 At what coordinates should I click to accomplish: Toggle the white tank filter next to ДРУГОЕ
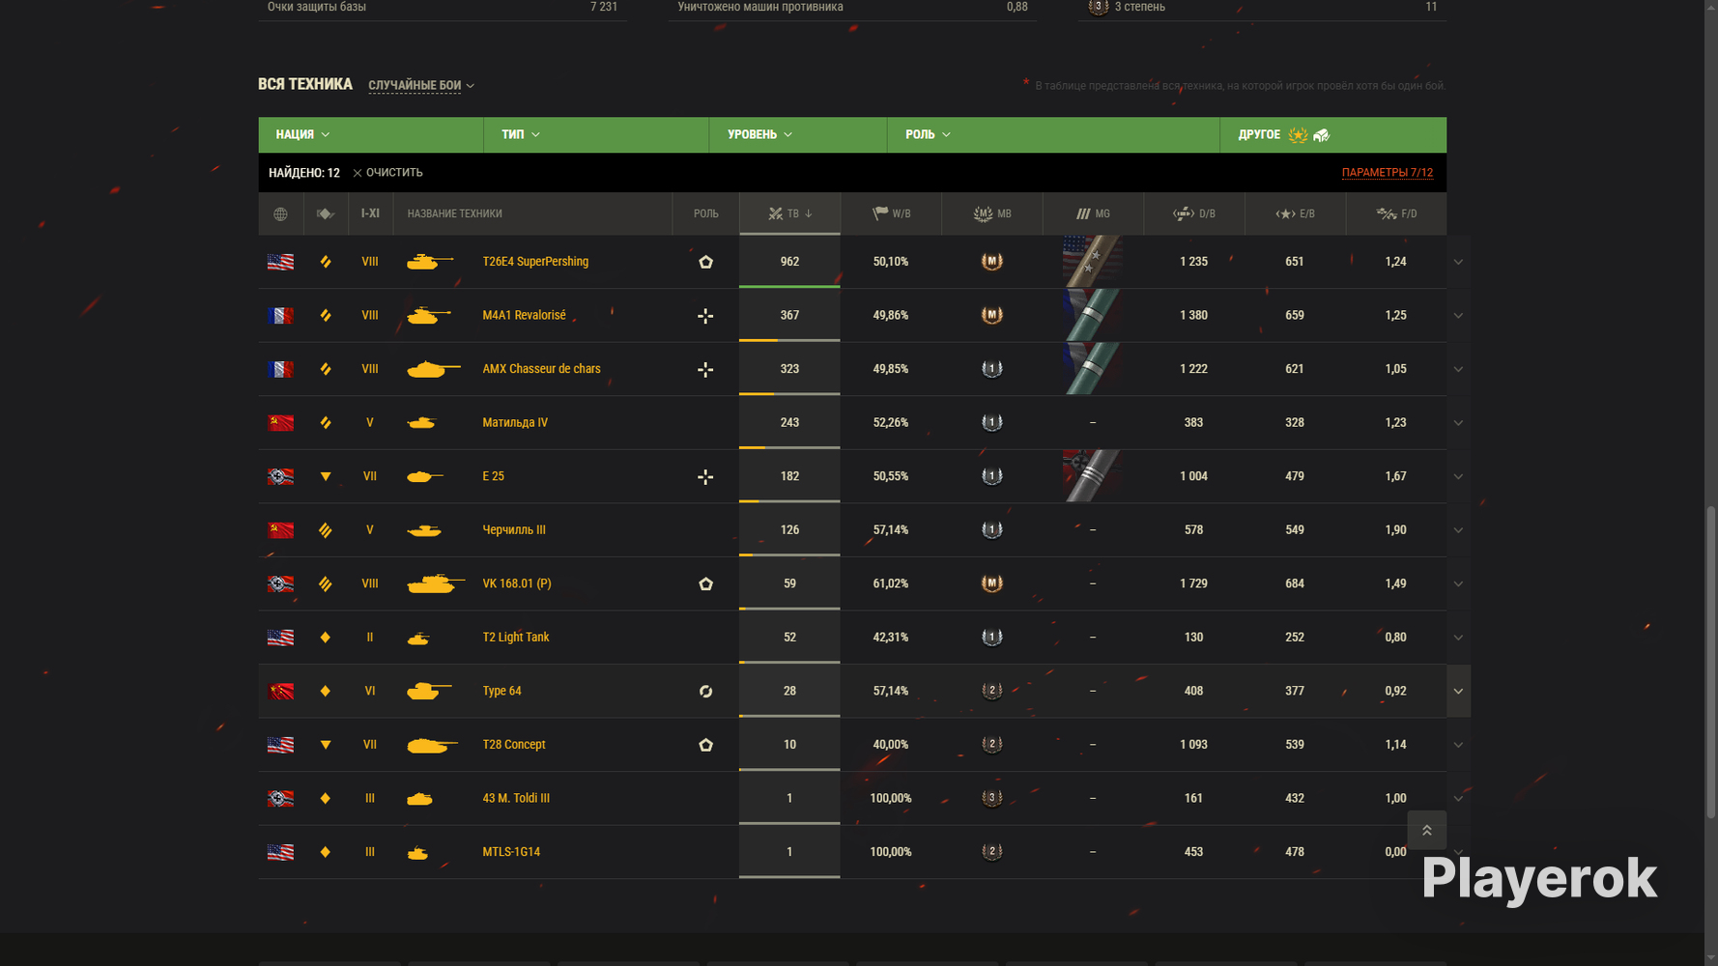coord(1321,135)
